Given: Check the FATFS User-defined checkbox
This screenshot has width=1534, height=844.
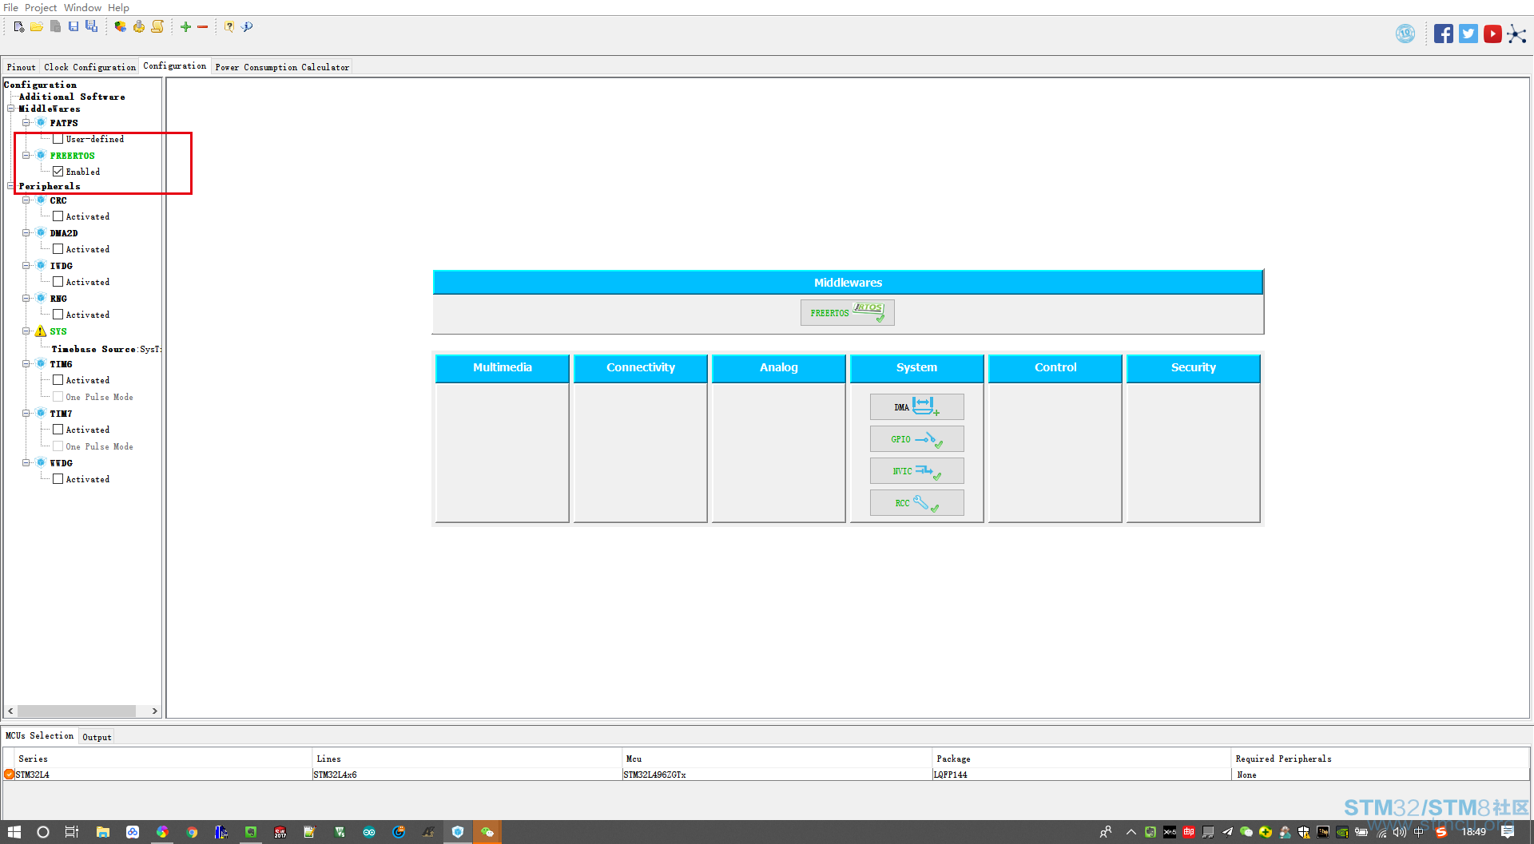Looking at the screenshot, I should coord(58,139).
